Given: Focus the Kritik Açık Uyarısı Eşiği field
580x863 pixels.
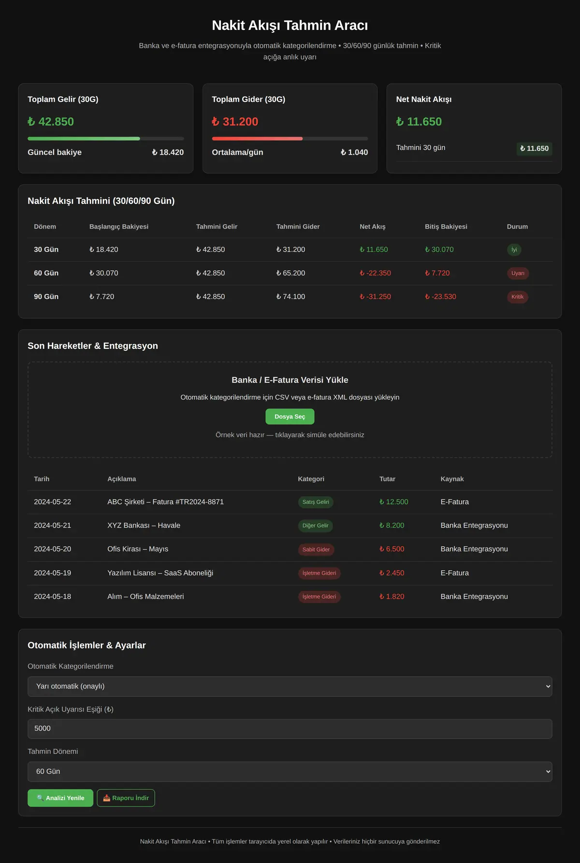Looking at the screenshot, I should (x=290, y=729).
